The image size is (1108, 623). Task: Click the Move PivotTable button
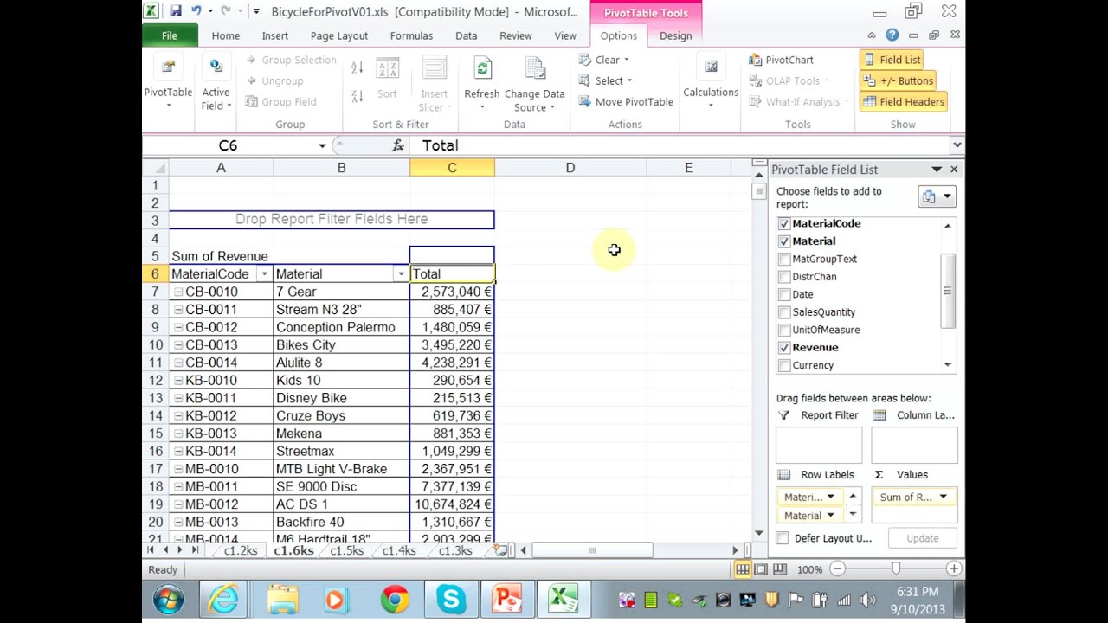626,101
